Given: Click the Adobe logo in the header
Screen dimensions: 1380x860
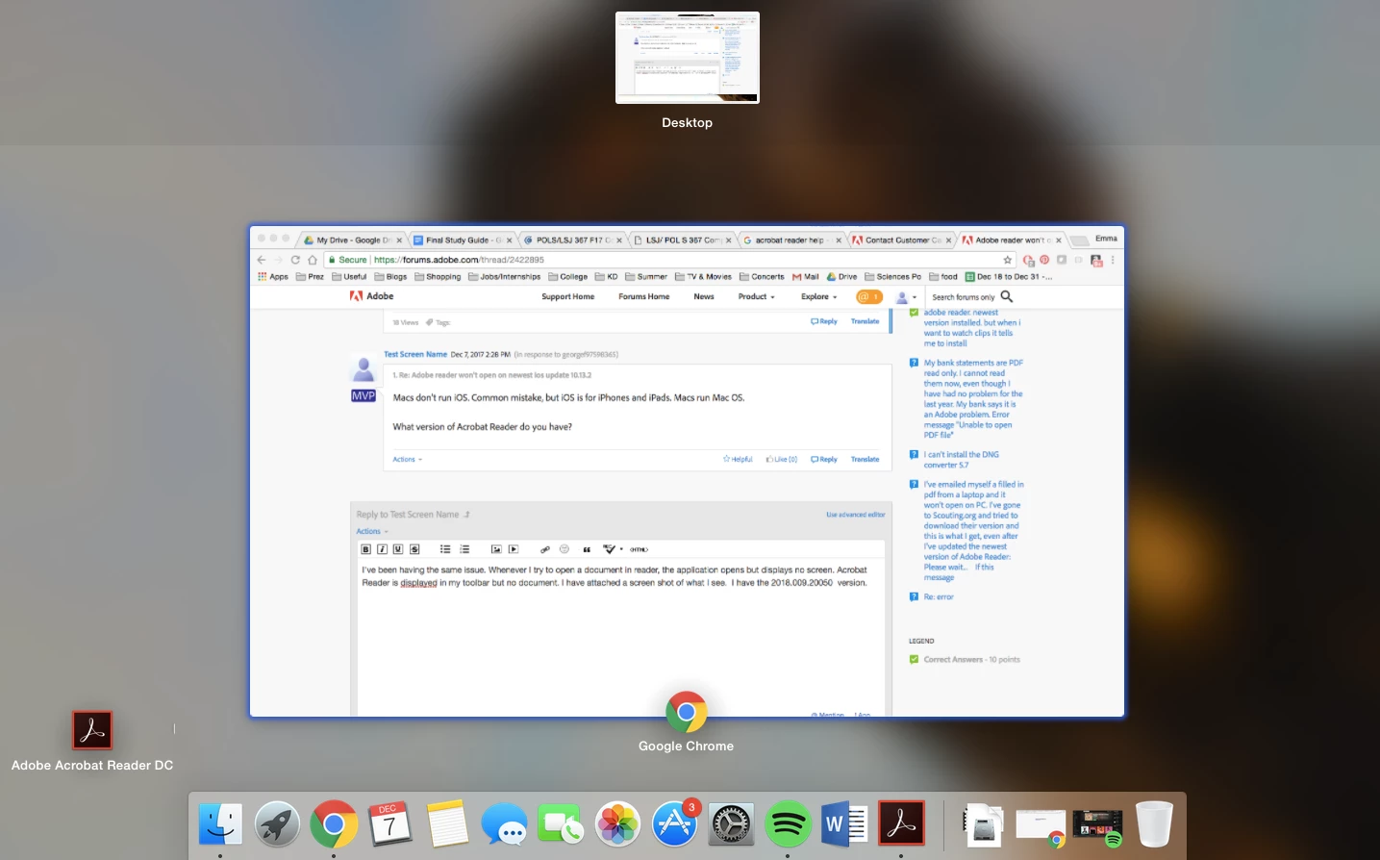Looking at the screenshot, I should click(x=371, y=296).
